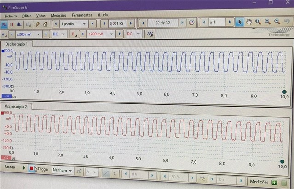Click the red x1.0 axis scale button
The height and width of the screenshot is (189, 294).
coord(6,158)
